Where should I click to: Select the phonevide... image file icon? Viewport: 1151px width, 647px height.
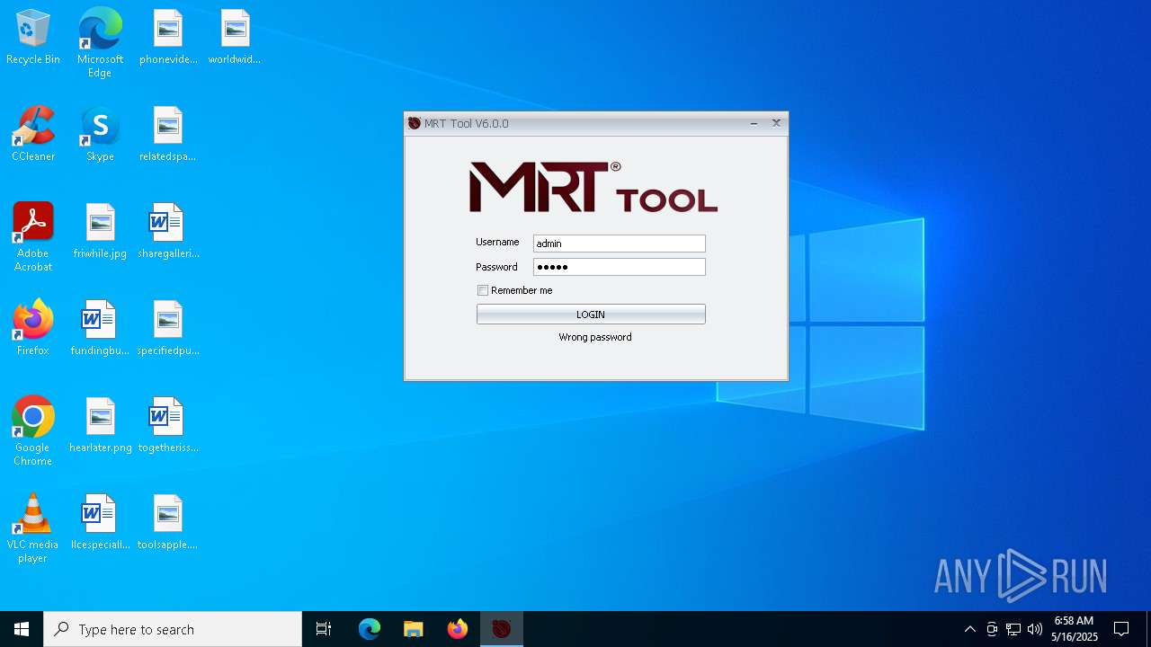[168, 38]
